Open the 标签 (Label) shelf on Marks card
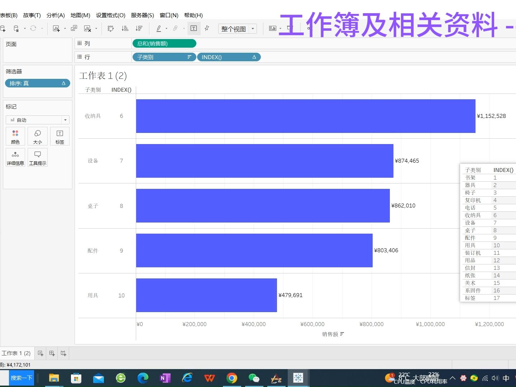Image resolution: width=516 pixels, height=387 pixels. [x=59, y=136]
